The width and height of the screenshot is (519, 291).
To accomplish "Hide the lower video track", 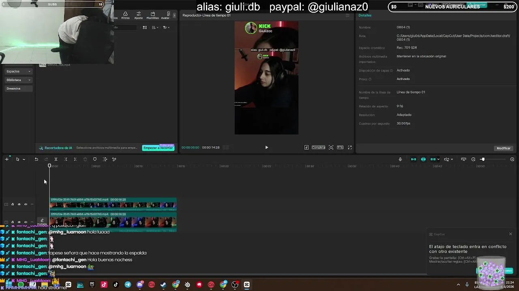I will [x=19, y=222].
